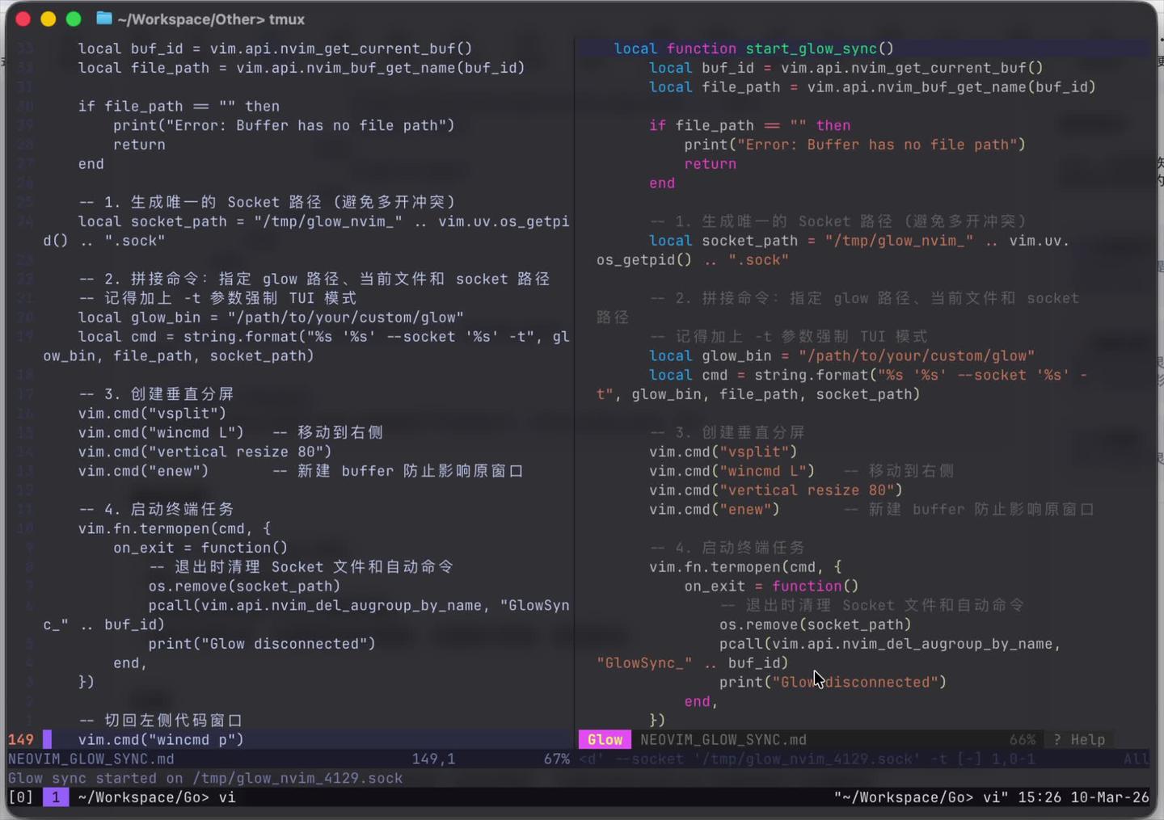Screen dimensions: 1164x820
Task: Click the '-- 3. 创建垂直分屏' comment in left editor
Action: (x=157, y=394)
